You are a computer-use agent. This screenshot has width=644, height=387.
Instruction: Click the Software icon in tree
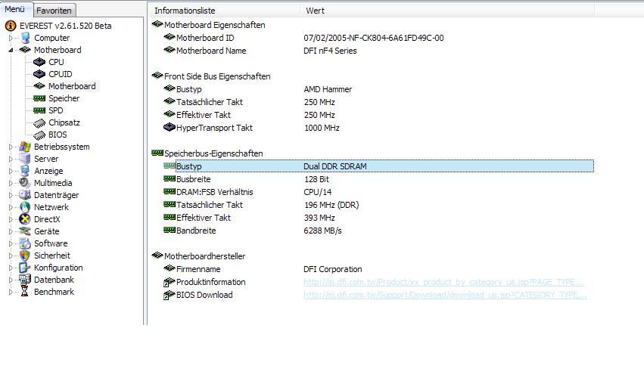[x=25, y=243]
